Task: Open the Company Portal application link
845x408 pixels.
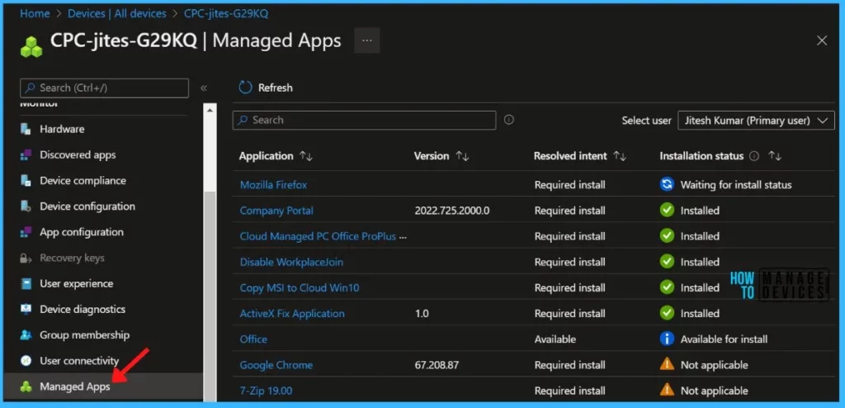Action: 276,211
